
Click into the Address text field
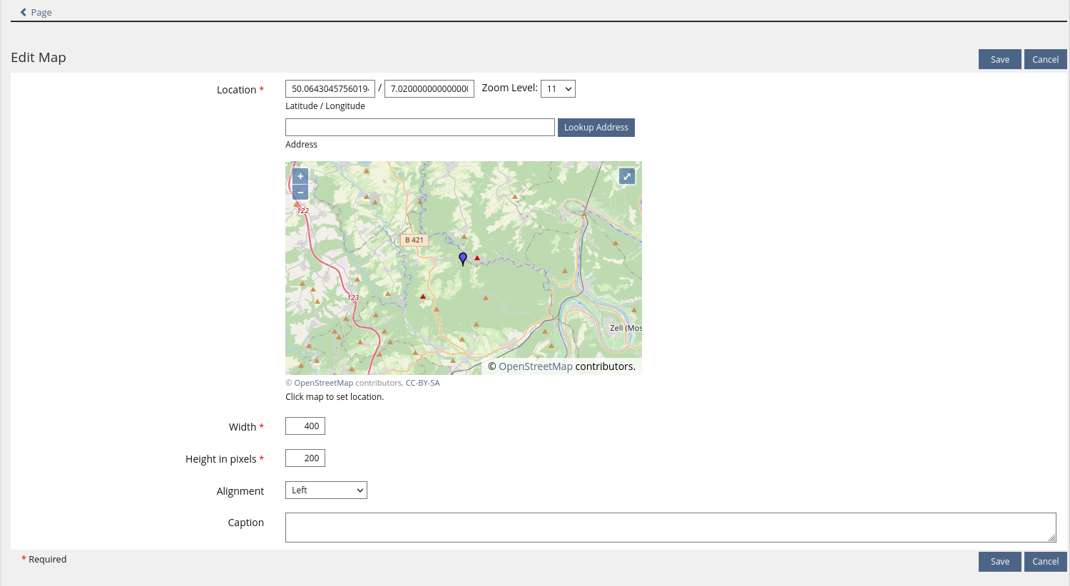coord(419,128)
